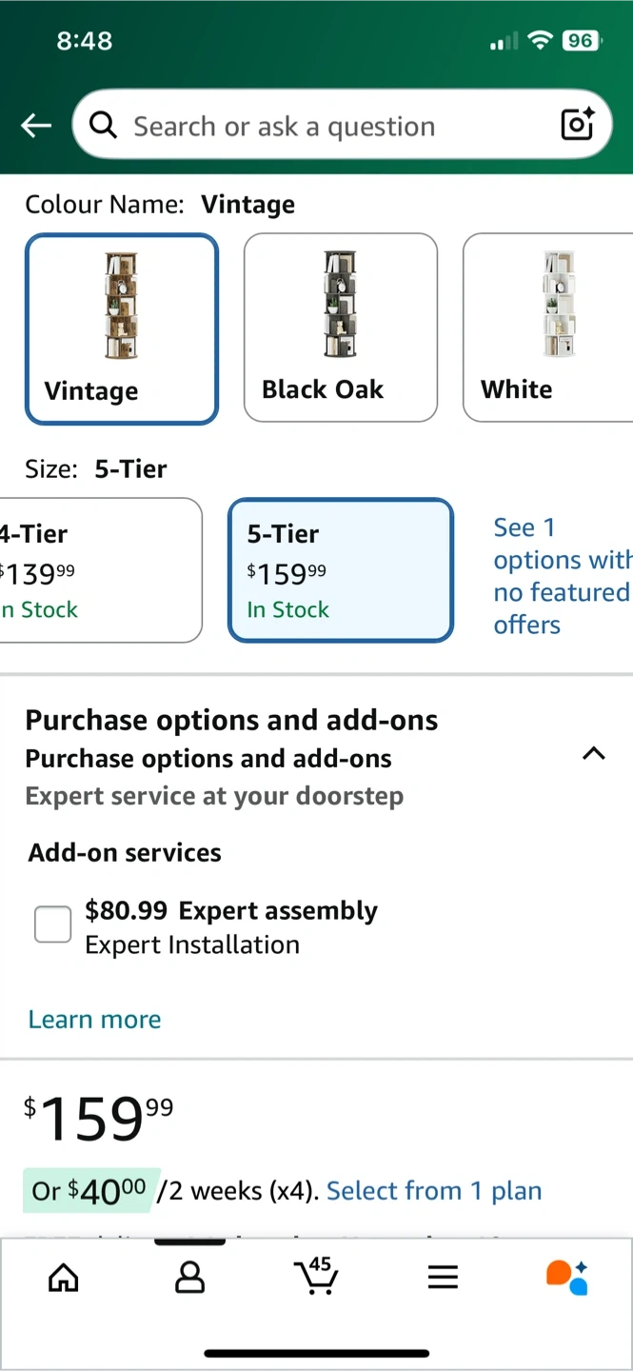Tap the Learn more link
This screenshot has height=1371, width=633.
94,1019
